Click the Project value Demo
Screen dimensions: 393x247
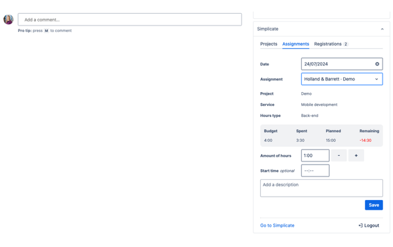coord(307,93)
